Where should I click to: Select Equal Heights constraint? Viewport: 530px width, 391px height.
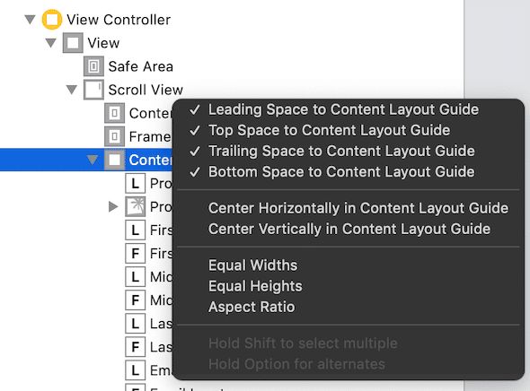pyautogui.click(x=349, y=286)
